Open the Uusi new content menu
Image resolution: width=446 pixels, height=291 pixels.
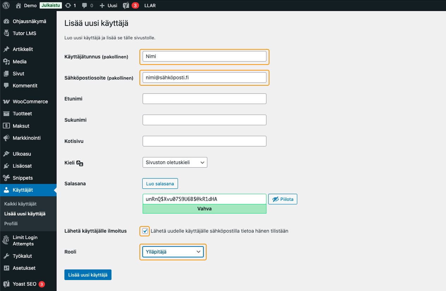coord(108,6)
